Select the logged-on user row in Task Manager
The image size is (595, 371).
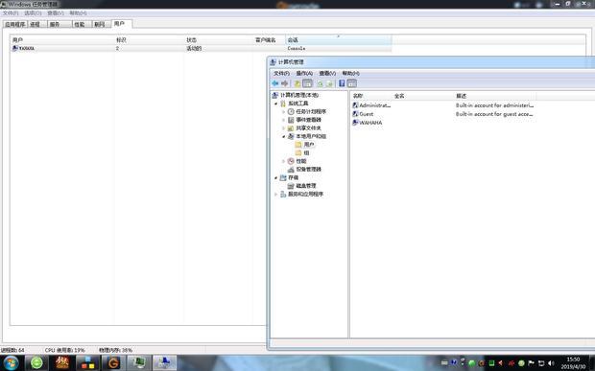coord(202,49)
